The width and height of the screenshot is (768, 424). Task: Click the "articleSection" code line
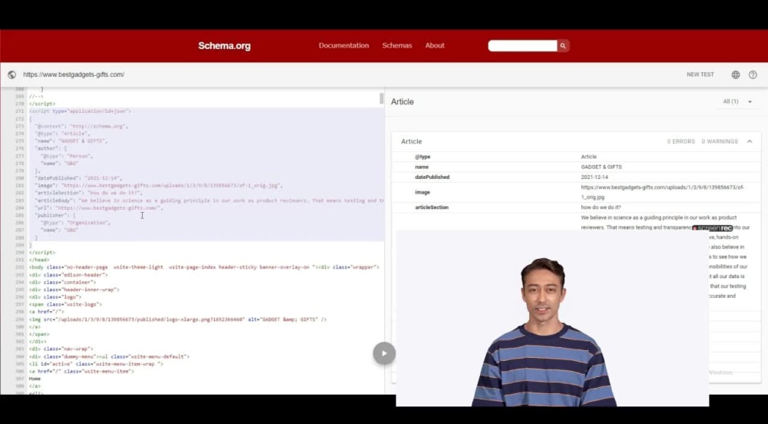88,193
